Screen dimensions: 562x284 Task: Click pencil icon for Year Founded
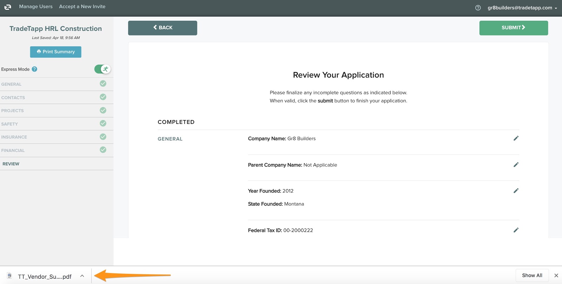tap(516, 191)
